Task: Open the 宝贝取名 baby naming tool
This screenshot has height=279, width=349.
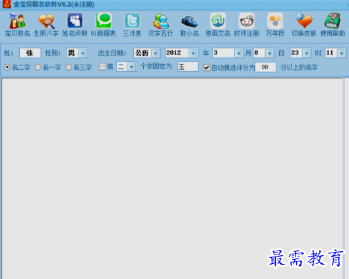Action: [17, 24]
